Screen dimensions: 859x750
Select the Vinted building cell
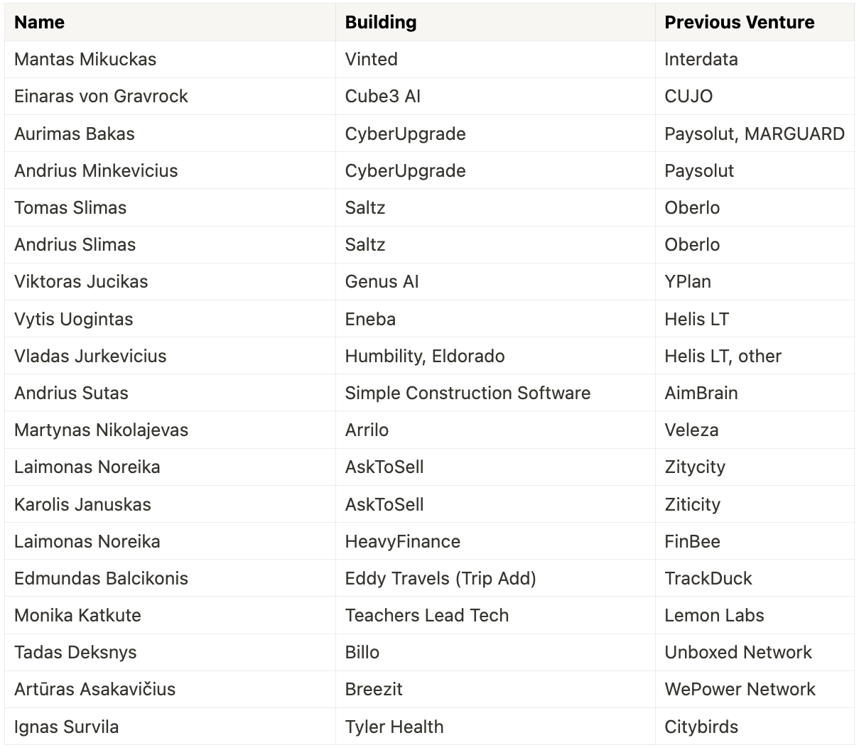click(x=495, y=60)
